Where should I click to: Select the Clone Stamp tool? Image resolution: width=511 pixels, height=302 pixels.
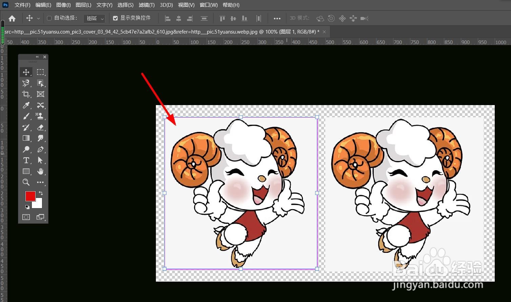click(40, 116)
